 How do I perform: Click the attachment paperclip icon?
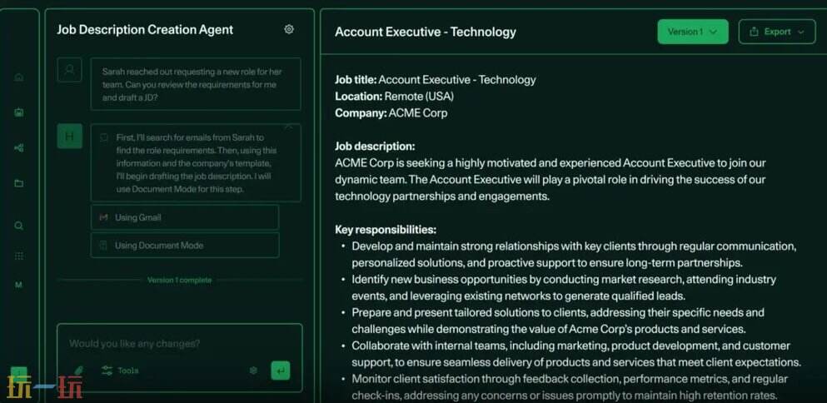tap(79, 371)
